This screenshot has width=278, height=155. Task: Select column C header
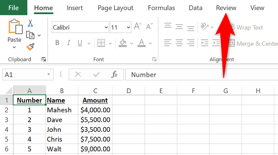(x=95, y=91)
